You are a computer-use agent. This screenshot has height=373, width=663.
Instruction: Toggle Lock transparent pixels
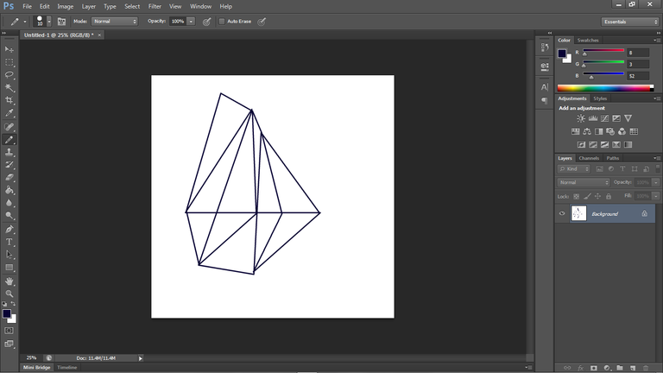point(577,196)
